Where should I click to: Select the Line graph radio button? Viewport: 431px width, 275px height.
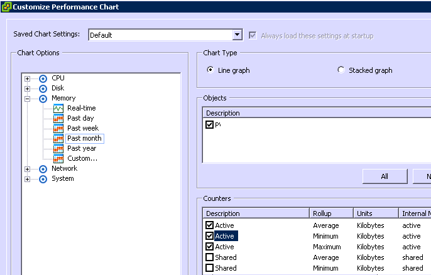210,70
